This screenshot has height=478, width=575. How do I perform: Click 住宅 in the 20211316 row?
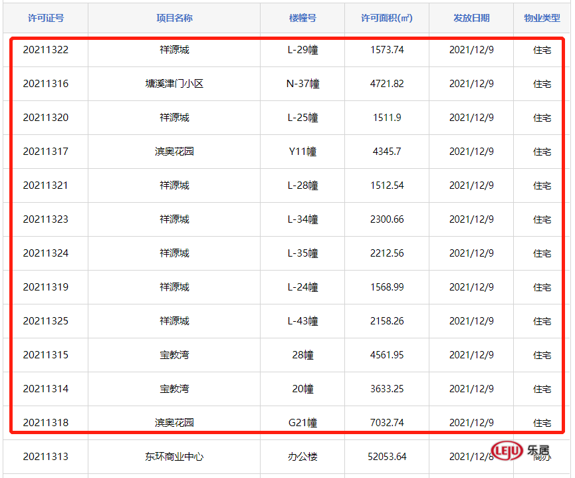[542, 84]
